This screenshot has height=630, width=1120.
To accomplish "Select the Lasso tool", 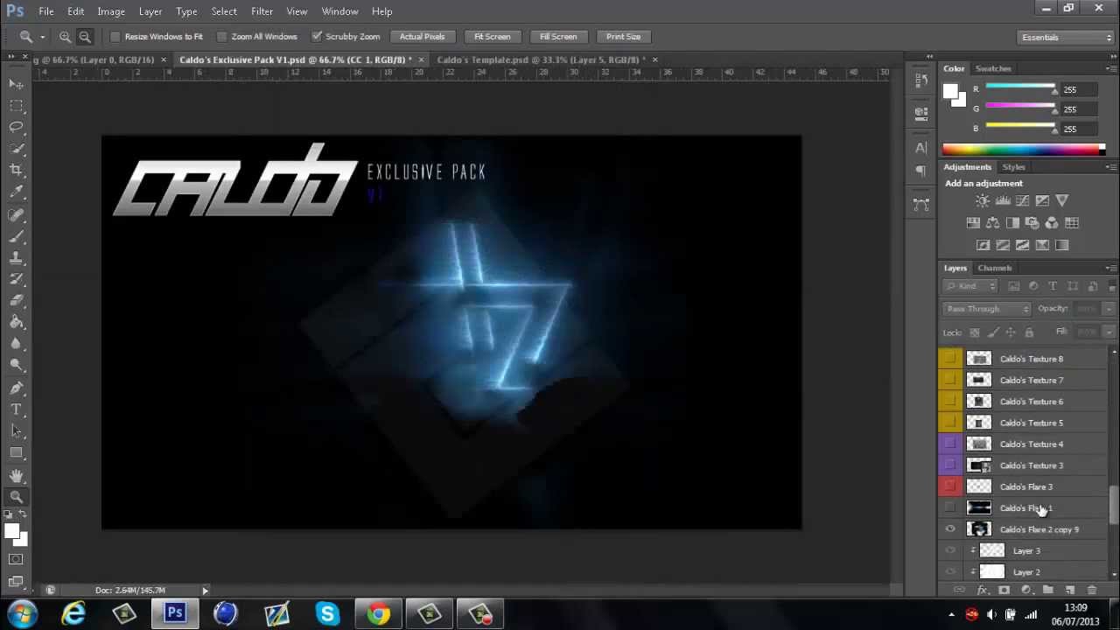I will (x=17, y=127).
